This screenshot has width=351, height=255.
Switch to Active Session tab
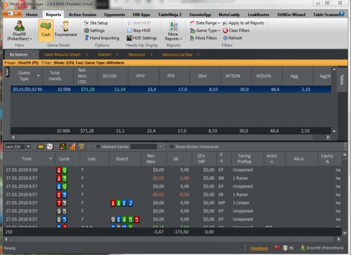82,15
